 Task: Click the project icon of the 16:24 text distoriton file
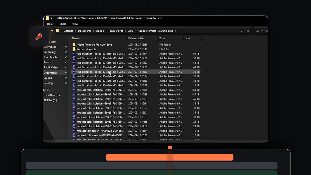pyautogui.click(x=74, y=76)
